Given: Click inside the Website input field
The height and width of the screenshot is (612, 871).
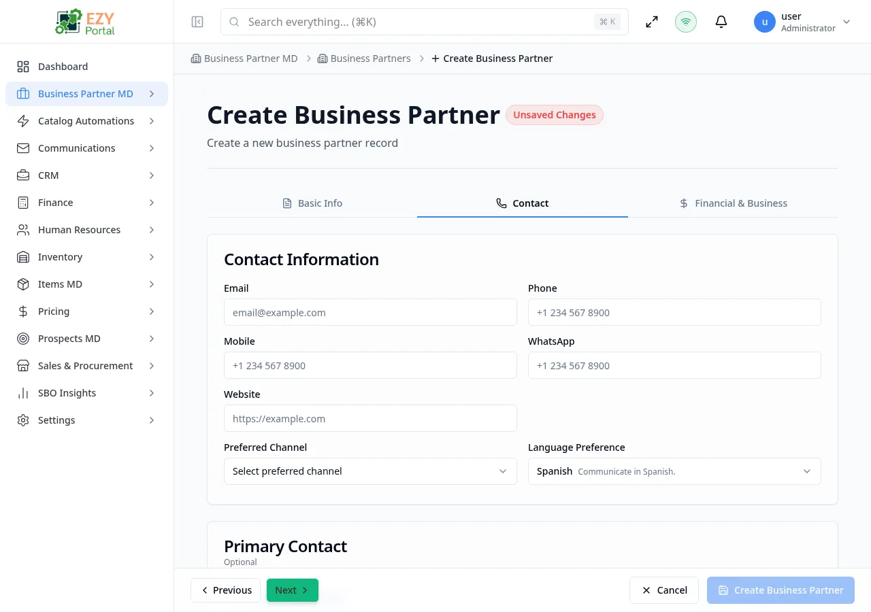Looking at the screenshot, I should [370, 418].
